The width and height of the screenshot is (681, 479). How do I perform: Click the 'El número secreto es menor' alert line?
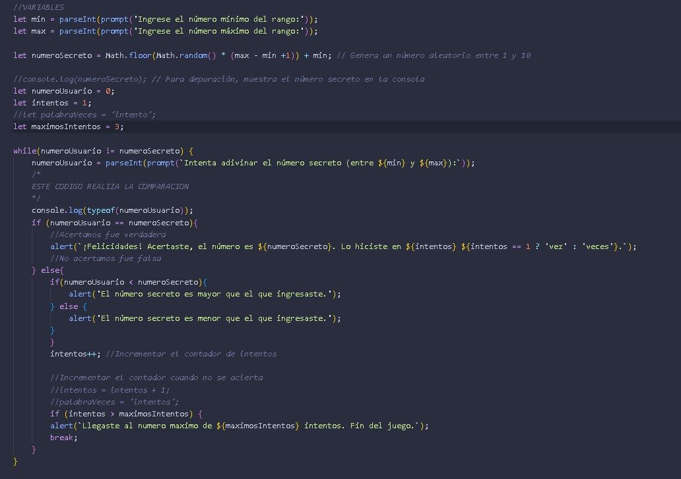[205, 318]
